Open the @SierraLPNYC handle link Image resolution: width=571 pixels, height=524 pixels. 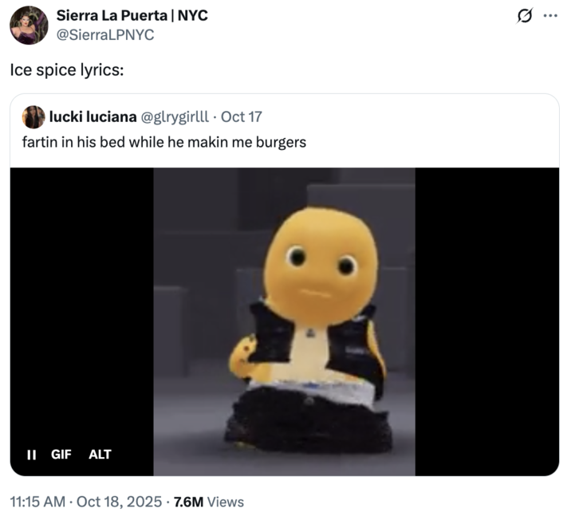click(105, 35)
